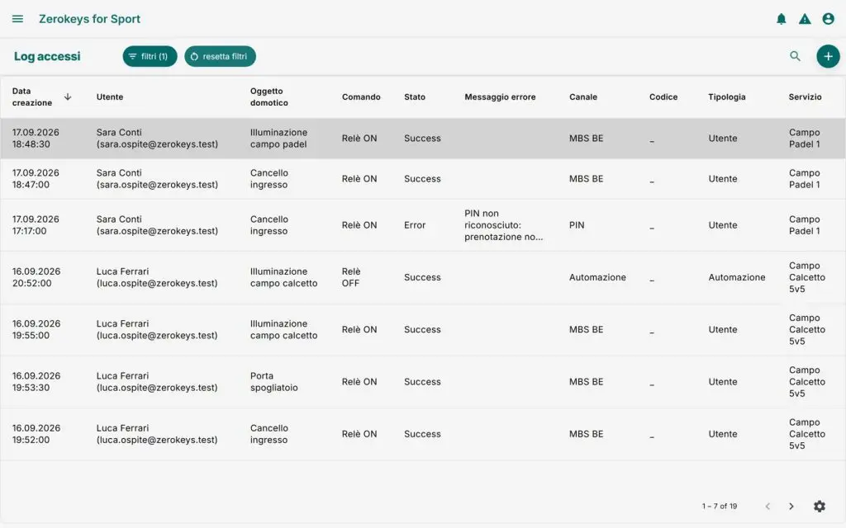The height and width of the screenshot is (528, 846).
Task: Click the search magnifier icon
Action: tap(795, 56)
